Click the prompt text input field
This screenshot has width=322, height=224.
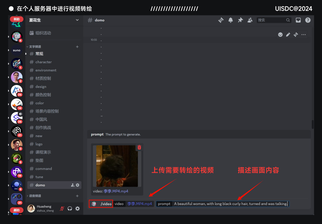230,204
